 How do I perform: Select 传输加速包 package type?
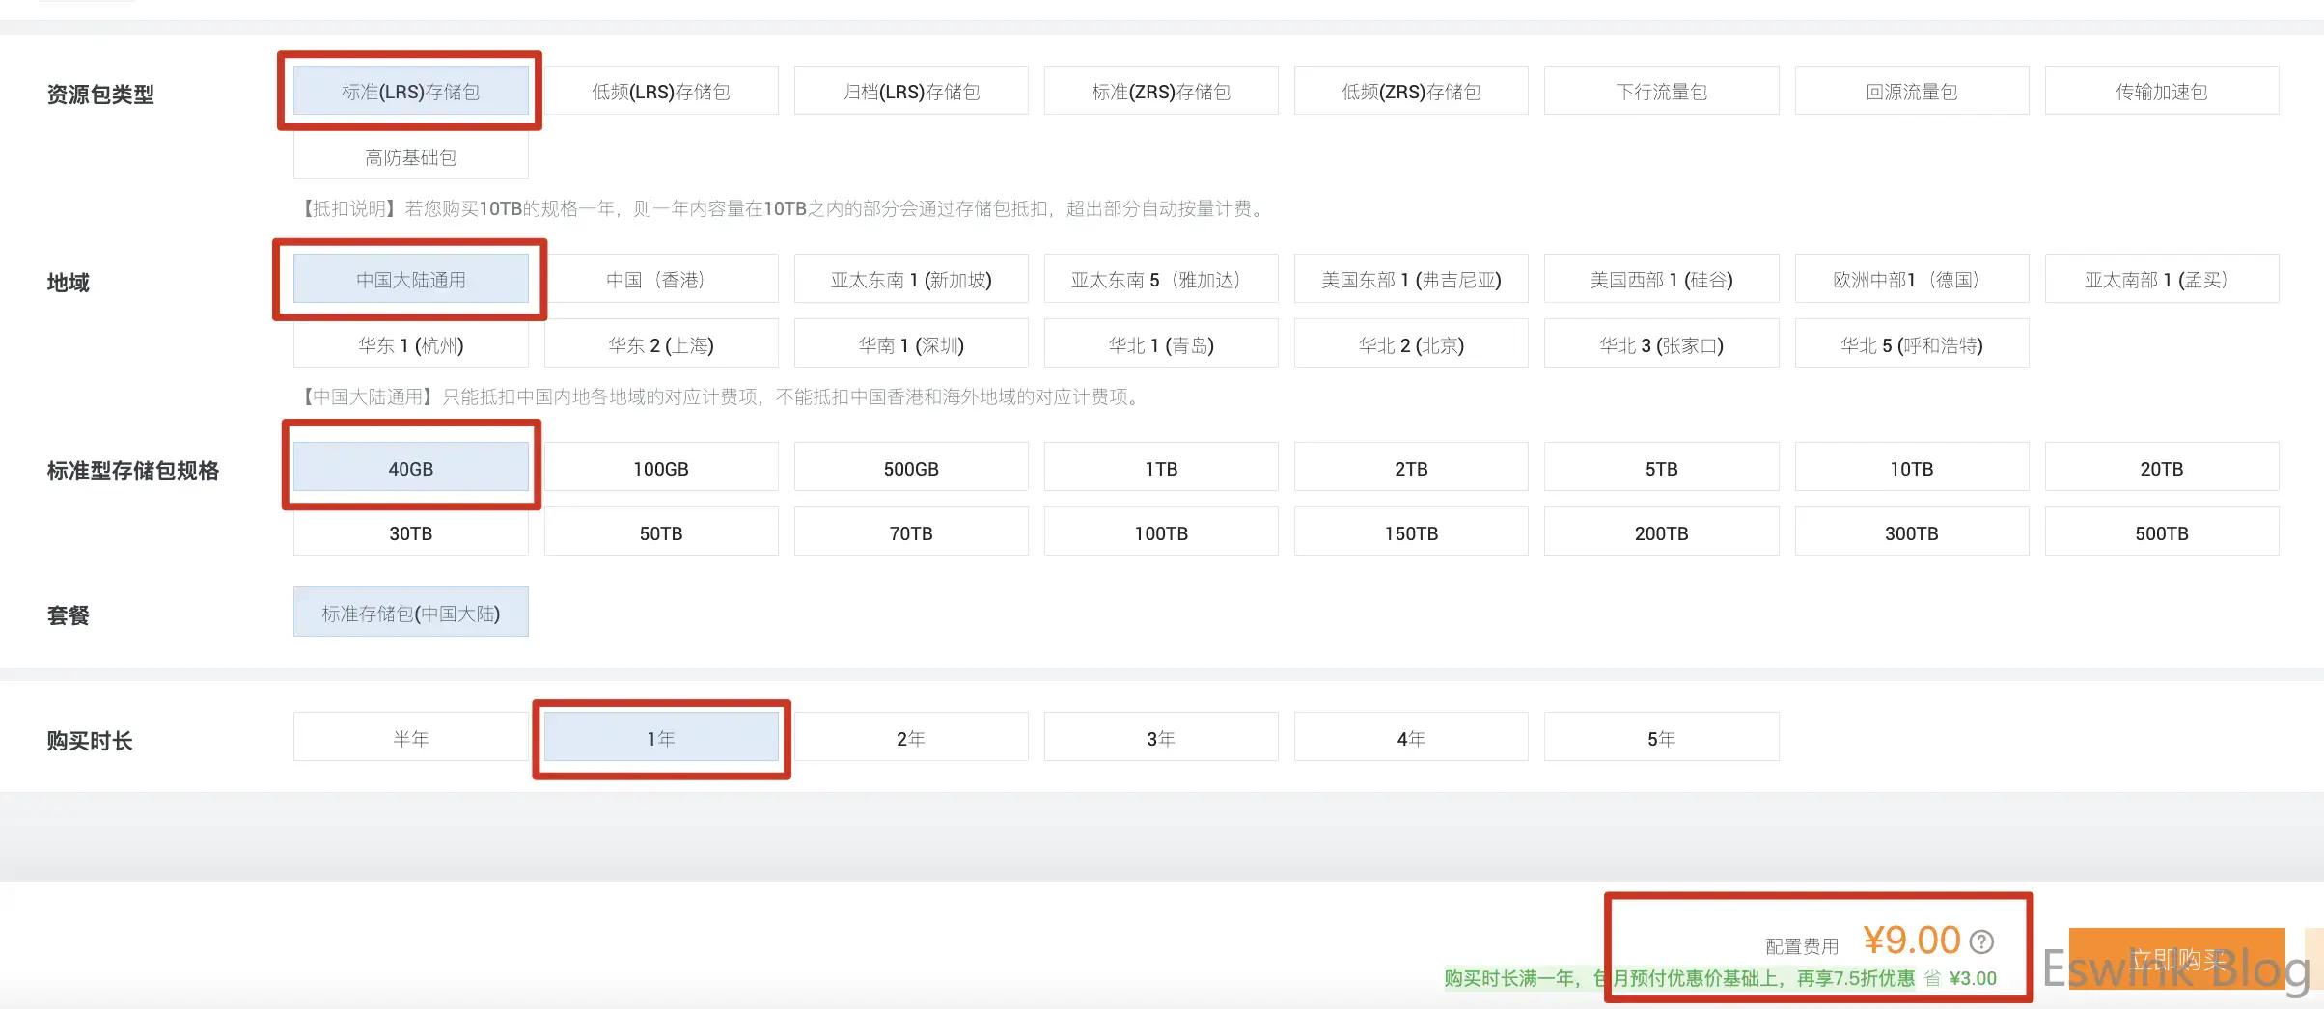tap(2161, 92)
